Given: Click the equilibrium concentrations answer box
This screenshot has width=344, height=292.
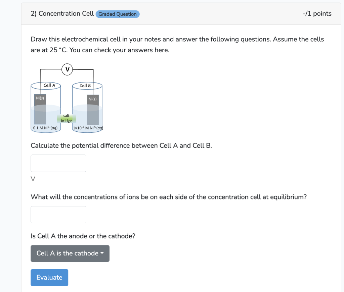Looking at the screenshot, I should [x=58, y=215].
